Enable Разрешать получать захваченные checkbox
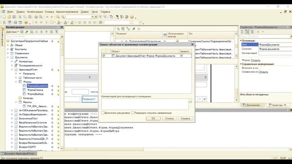This screenshot has height=164, width=292. pyautogui.click(x=133, y=113)
